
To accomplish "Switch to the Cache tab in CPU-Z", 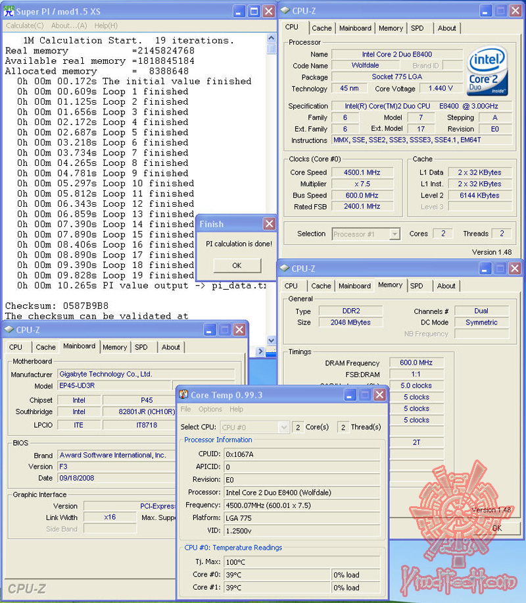I will [x=322, y=28].
